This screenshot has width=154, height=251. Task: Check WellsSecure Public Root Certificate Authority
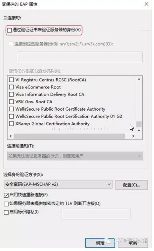(11, 109)
